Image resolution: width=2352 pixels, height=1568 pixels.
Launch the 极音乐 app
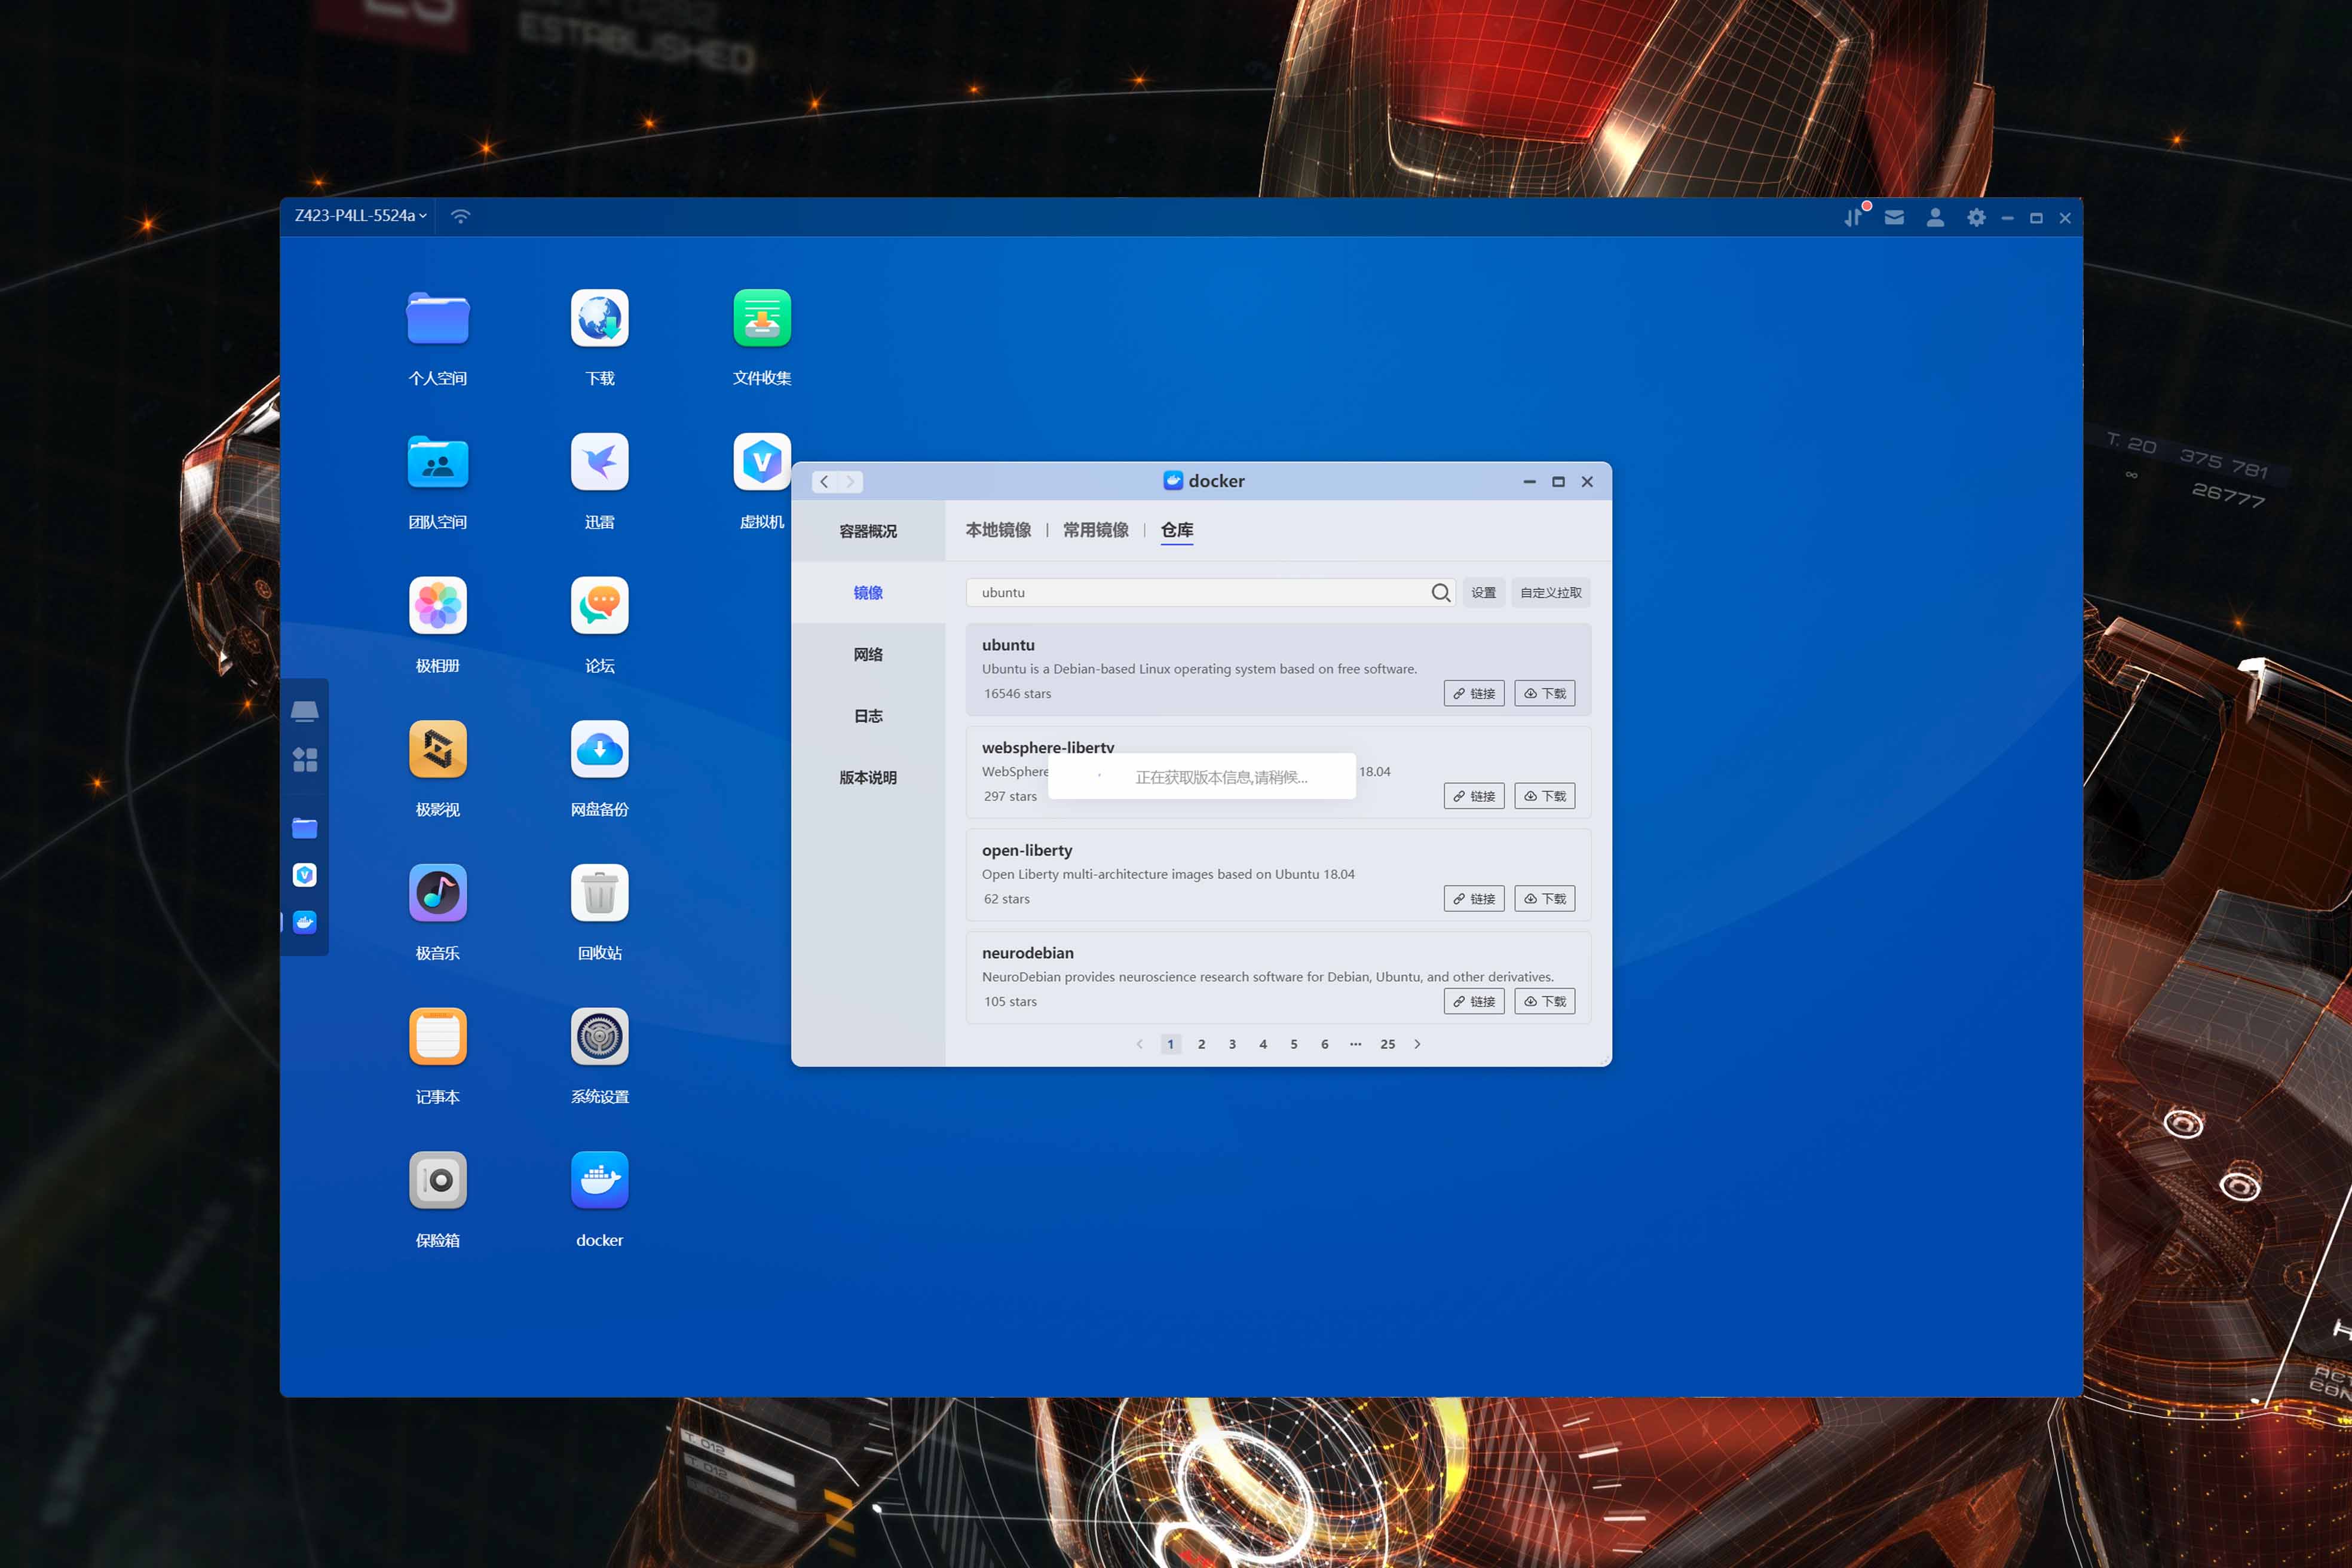pos(438,893)
